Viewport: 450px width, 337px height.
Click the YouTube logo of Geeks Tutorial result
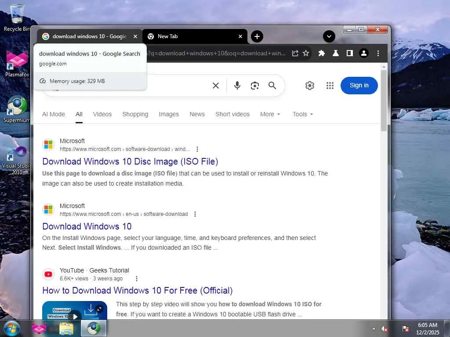[x=48, y=274]
